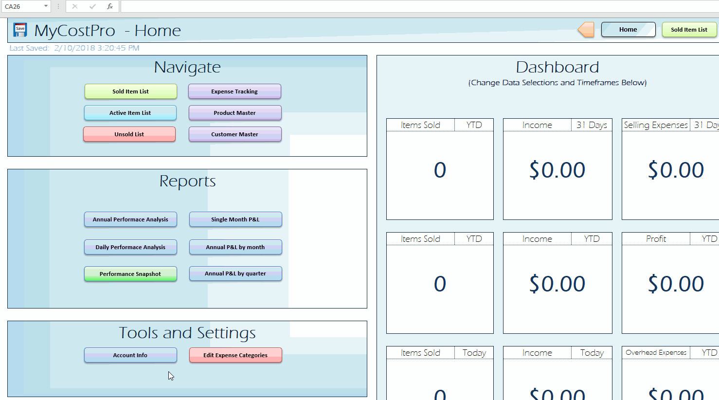Viewport: 719px width, 400px height.
Task: Open Account Info settings
Action: click(130, 355)
